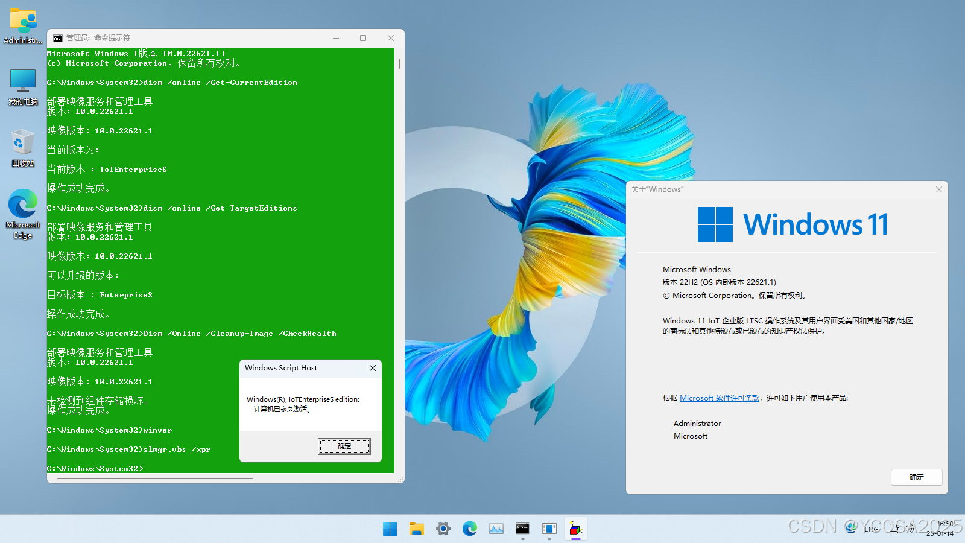Image resolution: width=965 pixels, height=543 pixels.
Task: Click 'Microsoft' organization text in About dialog
Action: [x=691, y=436]
